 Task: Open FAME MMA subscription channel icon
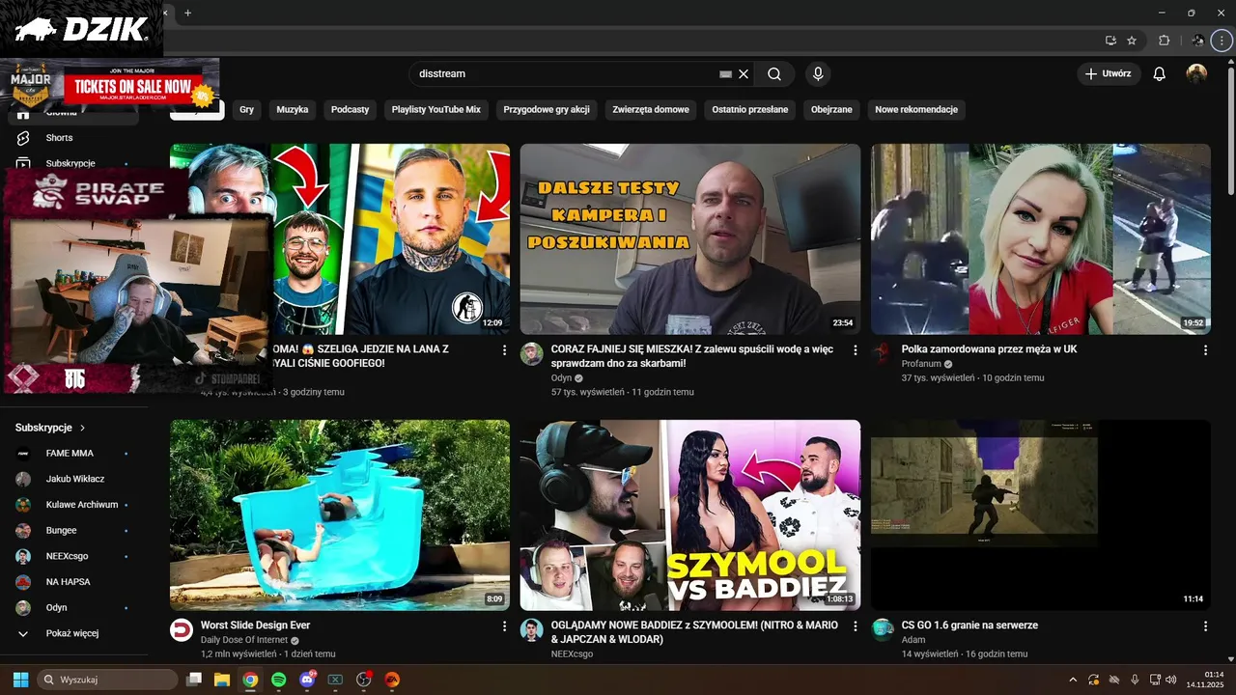[x=23, y=453]
